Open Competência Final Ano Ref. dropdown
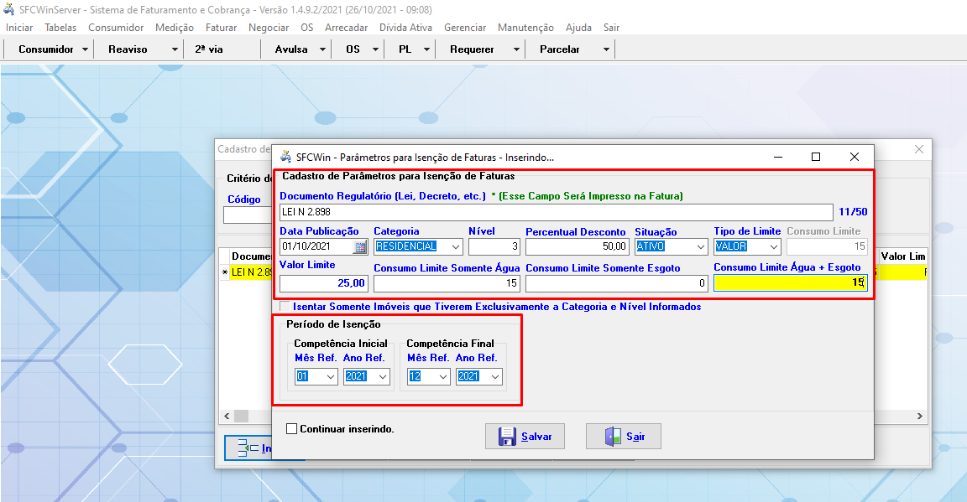This screenshot has width=967, height=502. [494, 377]
